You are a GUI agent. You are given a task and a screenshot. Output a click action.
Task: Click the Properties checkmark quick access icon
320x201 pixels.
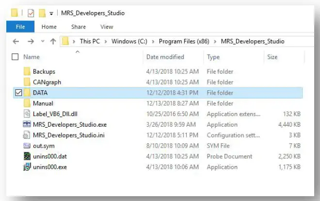pos(31,13)
